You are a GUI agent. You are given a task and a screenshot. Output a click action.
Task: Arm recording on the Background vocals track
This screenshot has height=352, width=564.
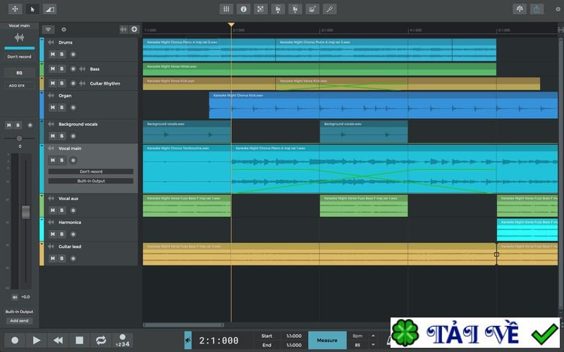[x=73, y=137]
